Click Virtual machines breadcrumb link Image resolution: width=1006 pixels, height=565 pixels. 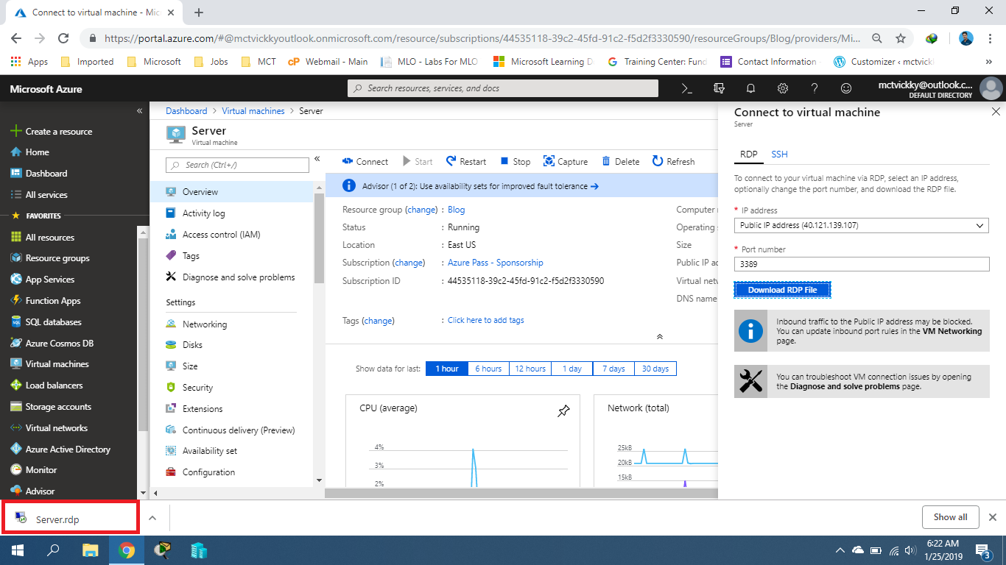tap(253, 111)
